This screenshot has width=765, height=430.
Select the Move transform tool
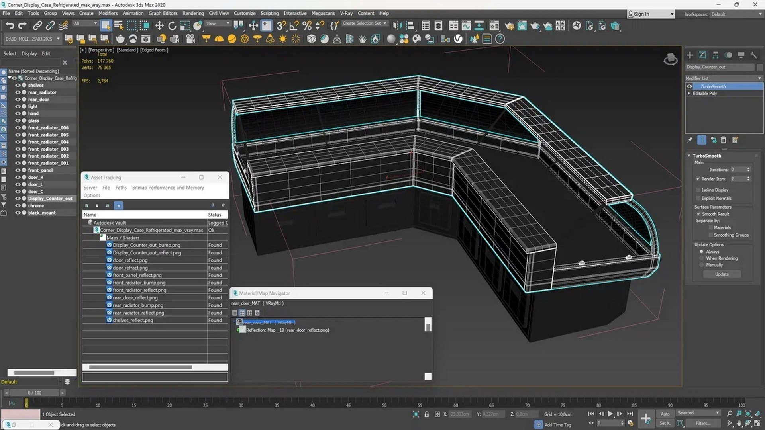[159, 26]
